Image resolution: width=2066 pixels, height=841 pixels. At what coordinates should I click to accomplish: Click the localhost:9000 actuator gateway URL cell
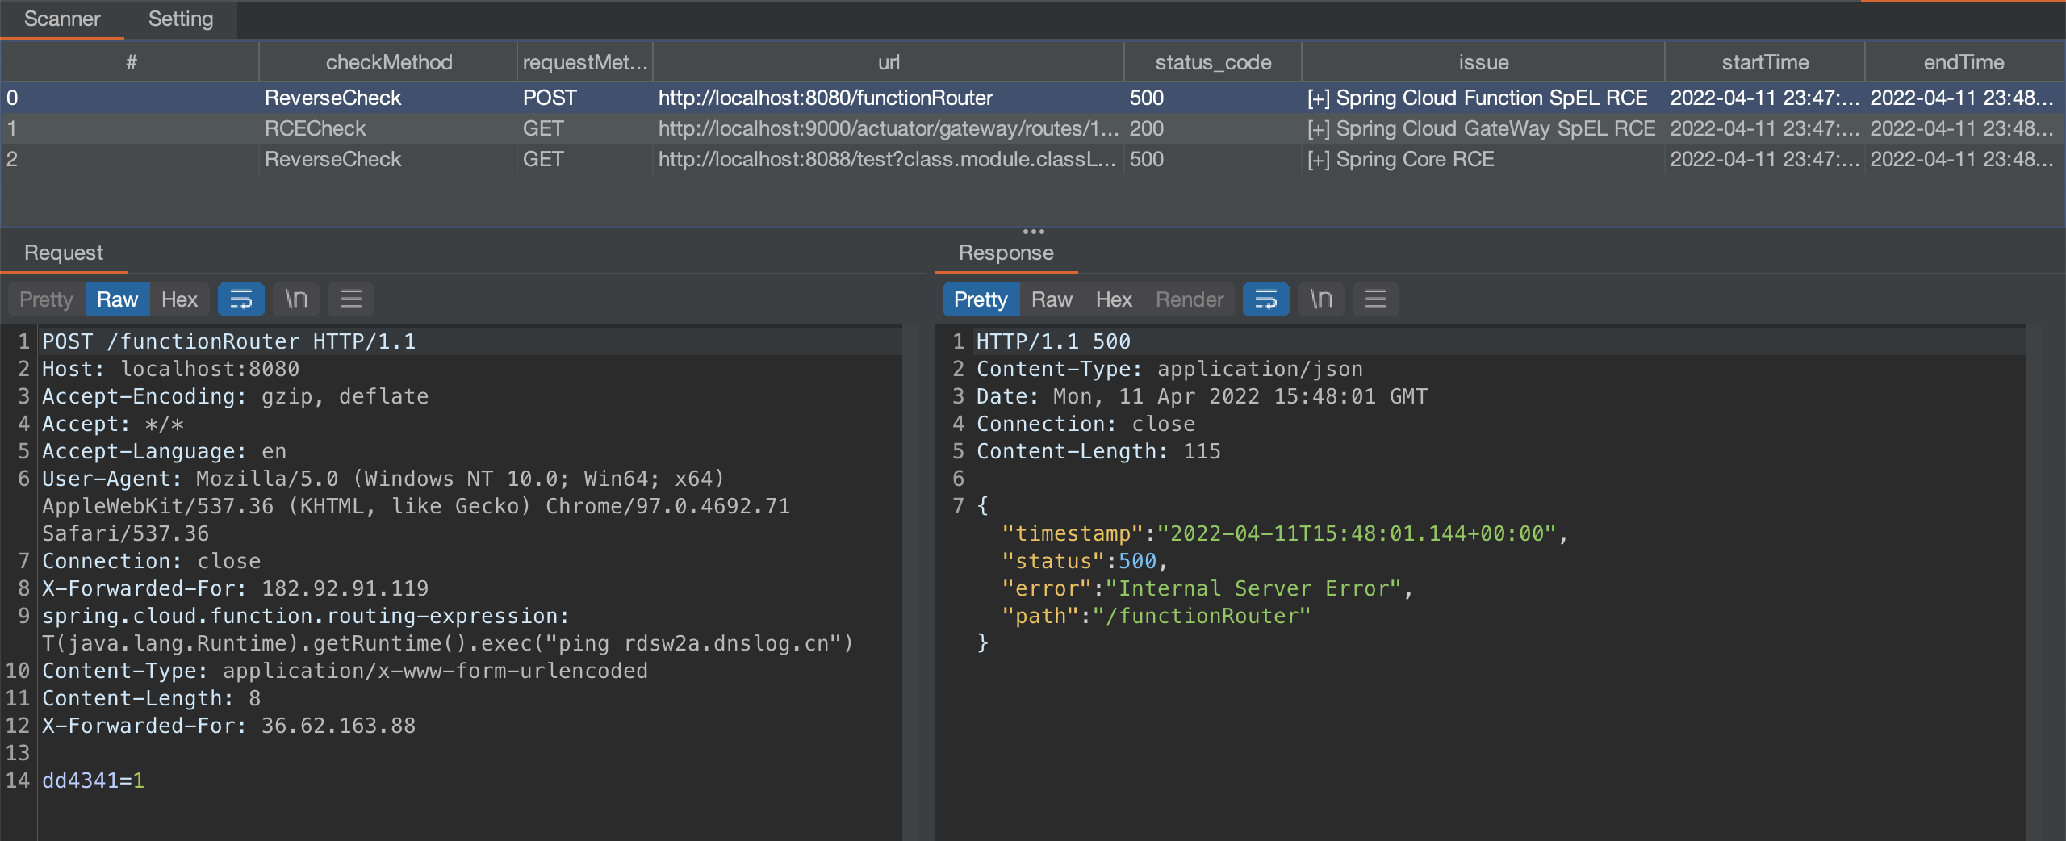889,128
